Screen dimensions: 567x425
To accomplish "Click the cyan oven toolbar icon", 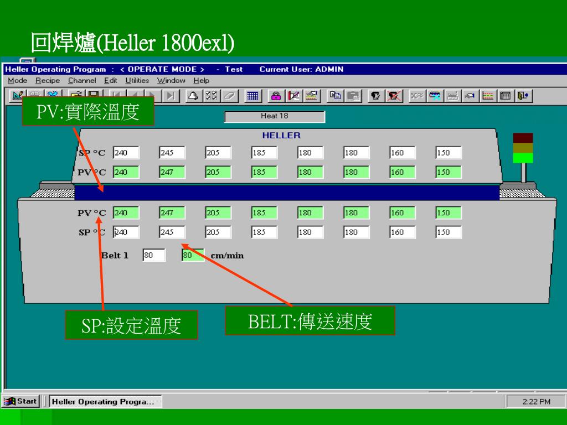I will point(435,96).
